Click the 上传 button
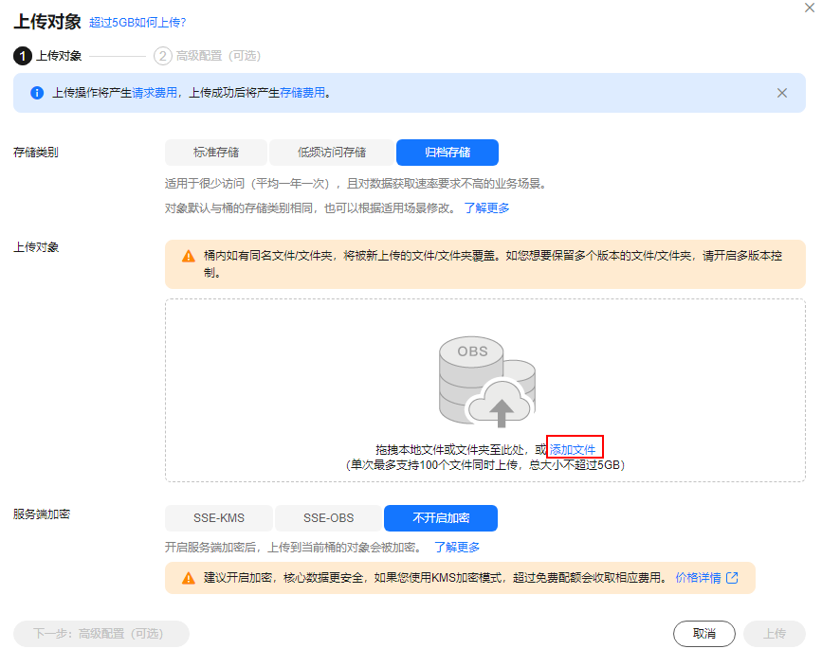The image size is (822, 667). 774,634
